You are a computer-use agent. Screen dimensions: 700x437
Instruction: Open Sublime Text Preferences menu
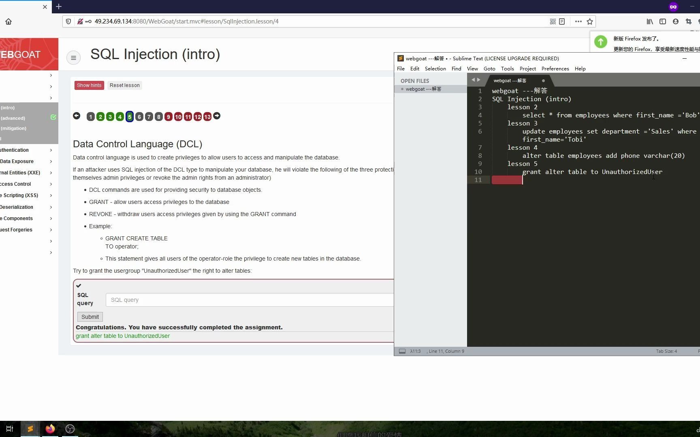555,69
